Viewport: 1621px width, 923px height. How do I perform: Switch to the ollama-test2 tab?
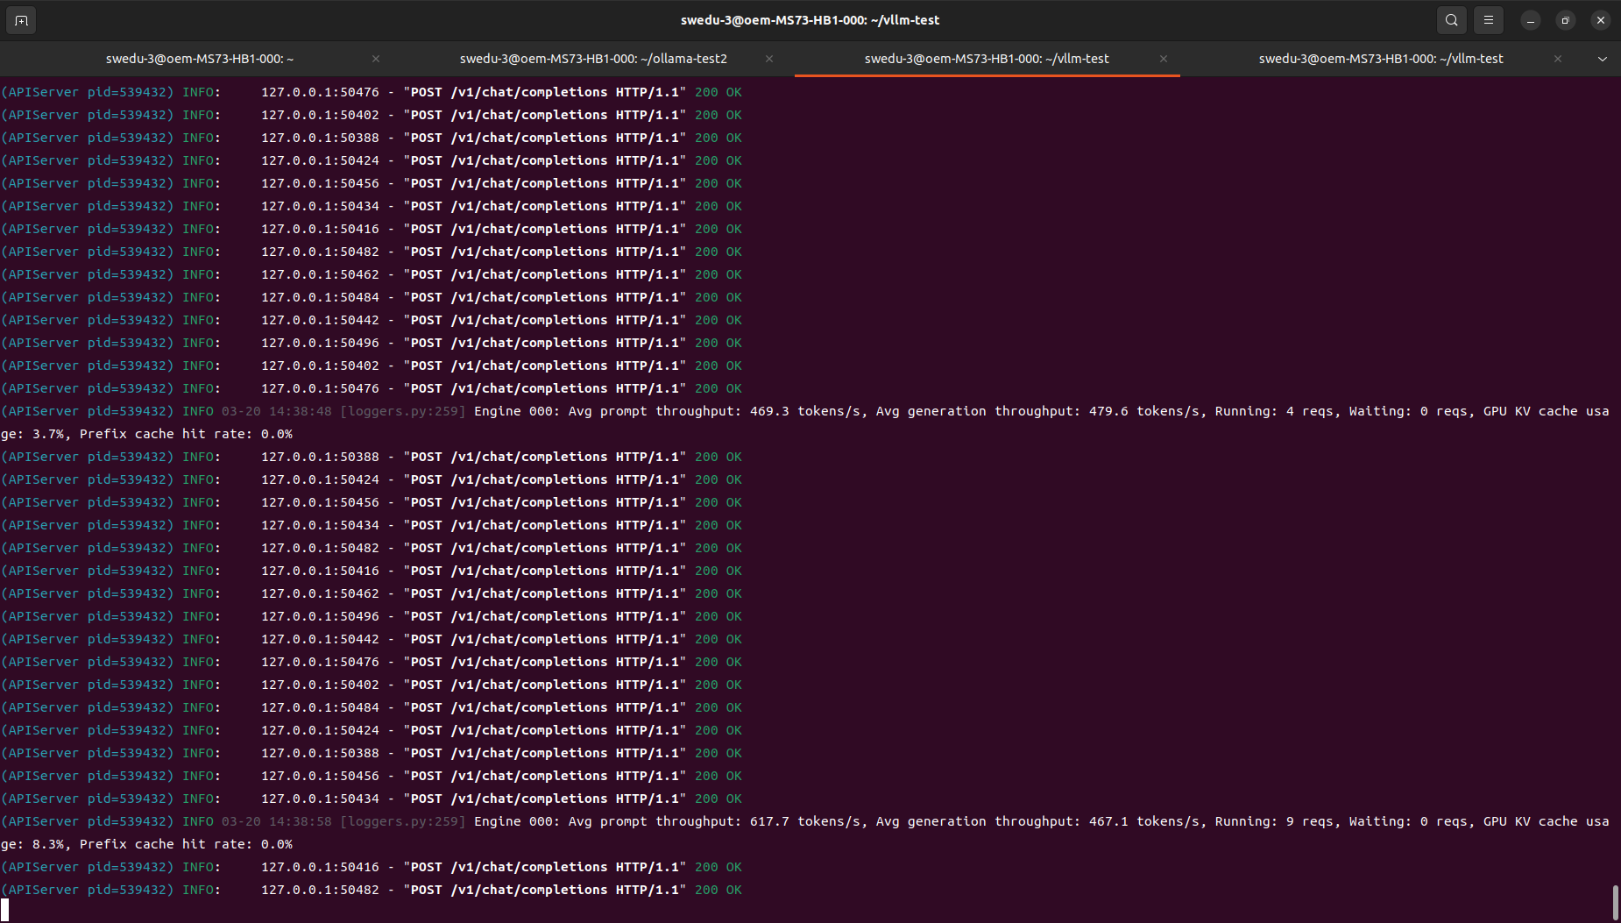593,59
